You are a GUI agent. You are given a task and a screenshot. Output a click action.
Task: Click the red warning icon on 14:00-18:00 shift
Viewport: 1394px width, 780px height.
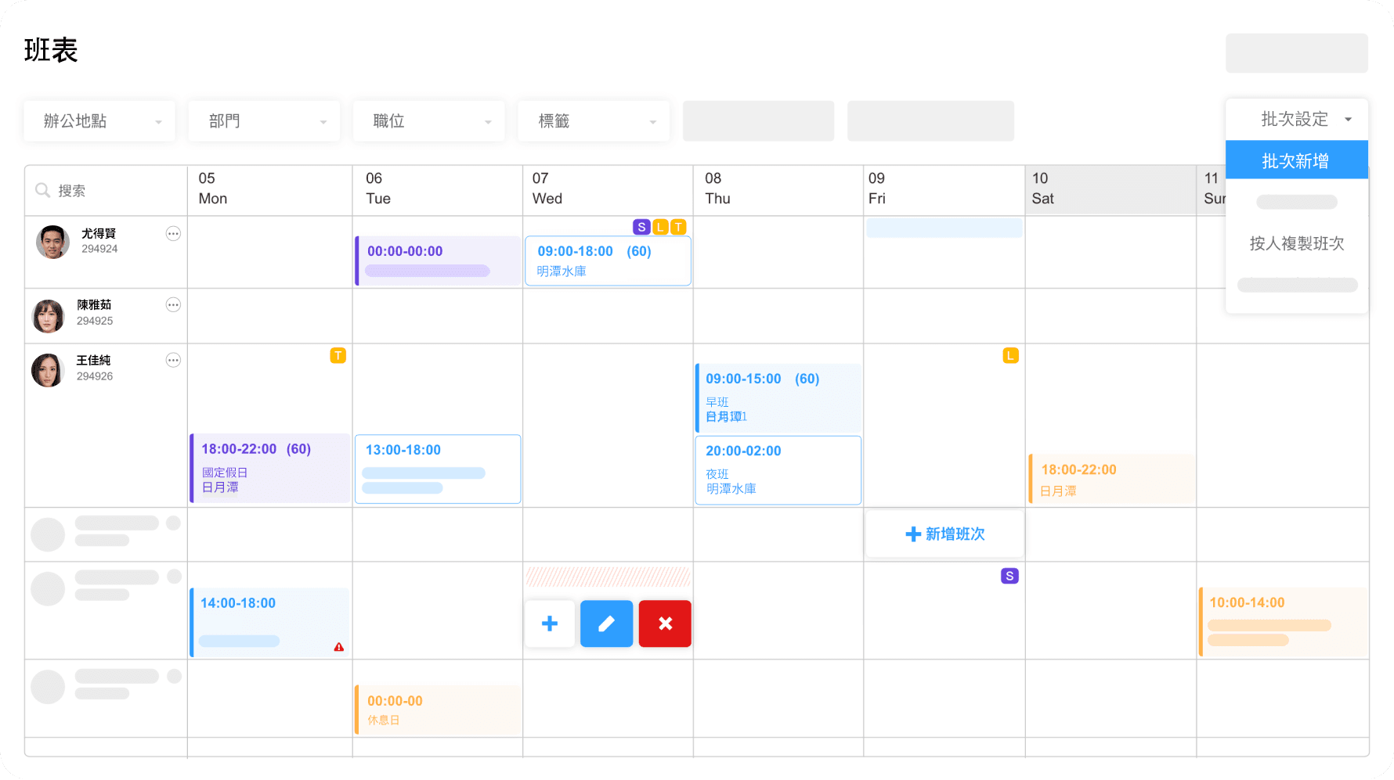pos(338,647)
